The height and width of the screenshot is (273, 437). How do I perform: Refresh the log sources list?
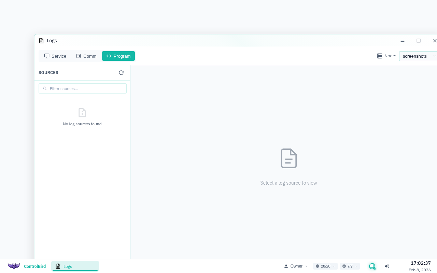(121, 73)
